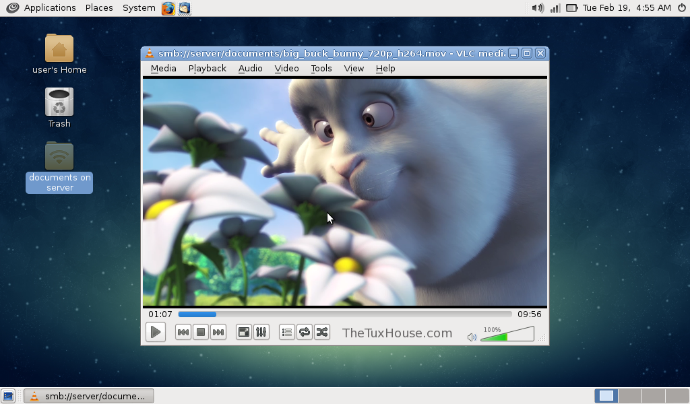Screen dimensions: 690x404
Task: Toggle loop repeat mode
Action: point(305,333)
